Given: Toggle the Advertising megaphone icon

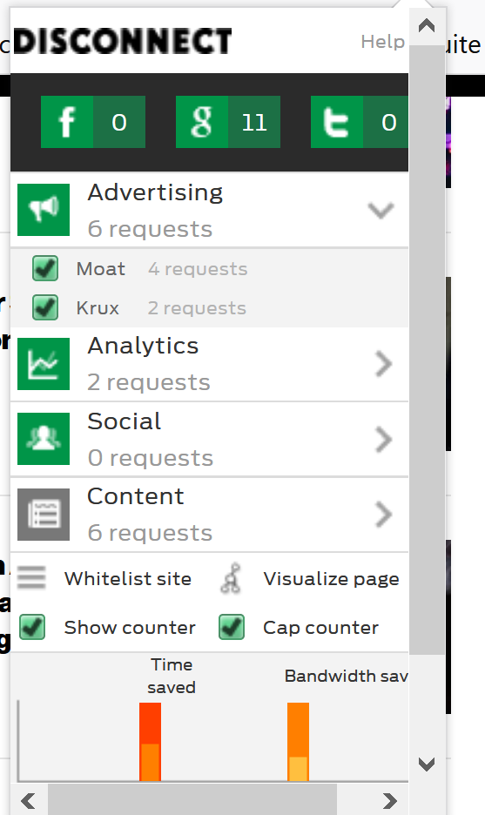Looking at the screenshot, I should pyautogui.click(x=44, y=210).
